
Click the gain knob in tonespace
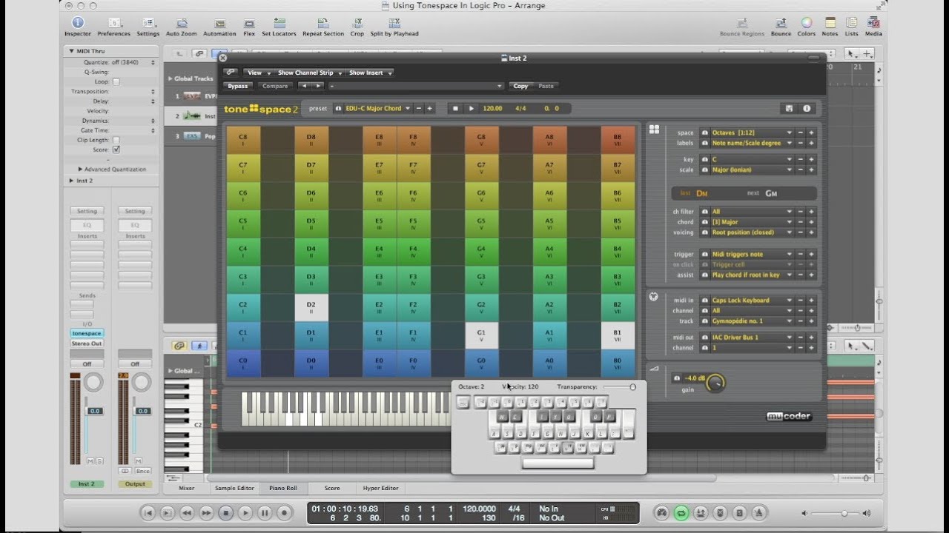tap(715, 383)
